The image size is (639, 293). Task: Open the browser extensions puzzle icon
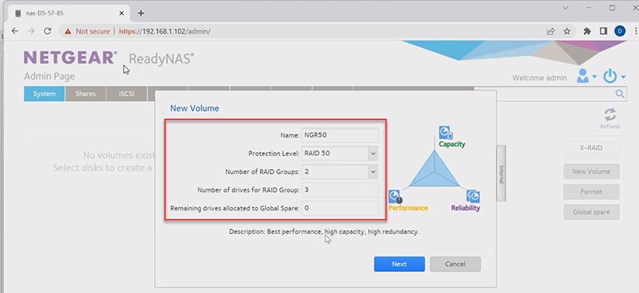[x=587, y=32]
